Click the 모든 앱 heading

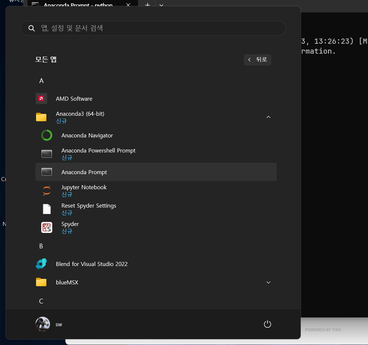point(46,59)
